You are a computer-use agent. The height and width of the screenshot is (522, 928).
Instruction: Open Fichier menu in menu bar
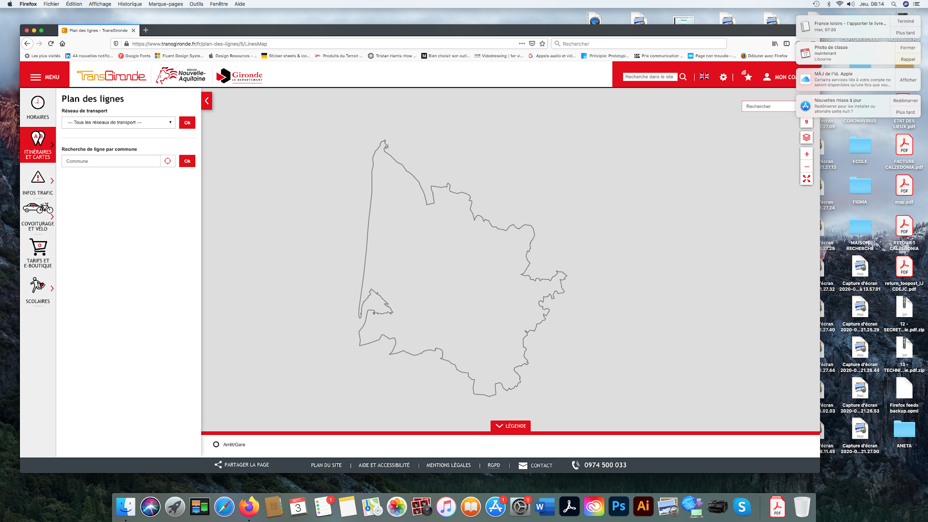[x=51, y=4]
